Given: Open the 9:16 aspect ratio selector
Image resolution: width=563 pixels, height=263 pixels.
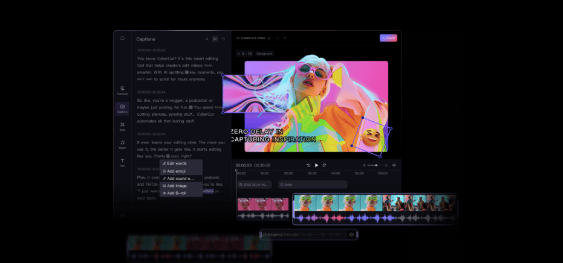Looking at the screenshot, I should coord(244,54).
